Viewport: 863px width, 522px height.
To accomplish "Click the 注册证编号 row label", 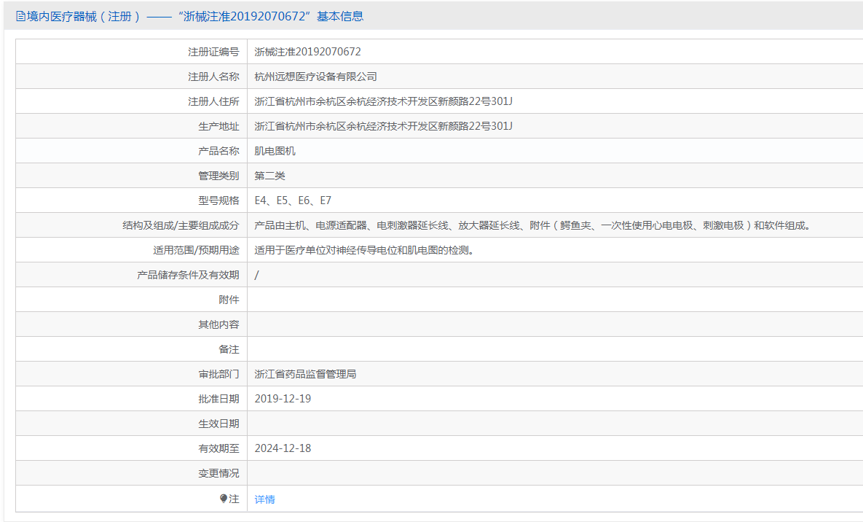I will (x=213, y=52).
